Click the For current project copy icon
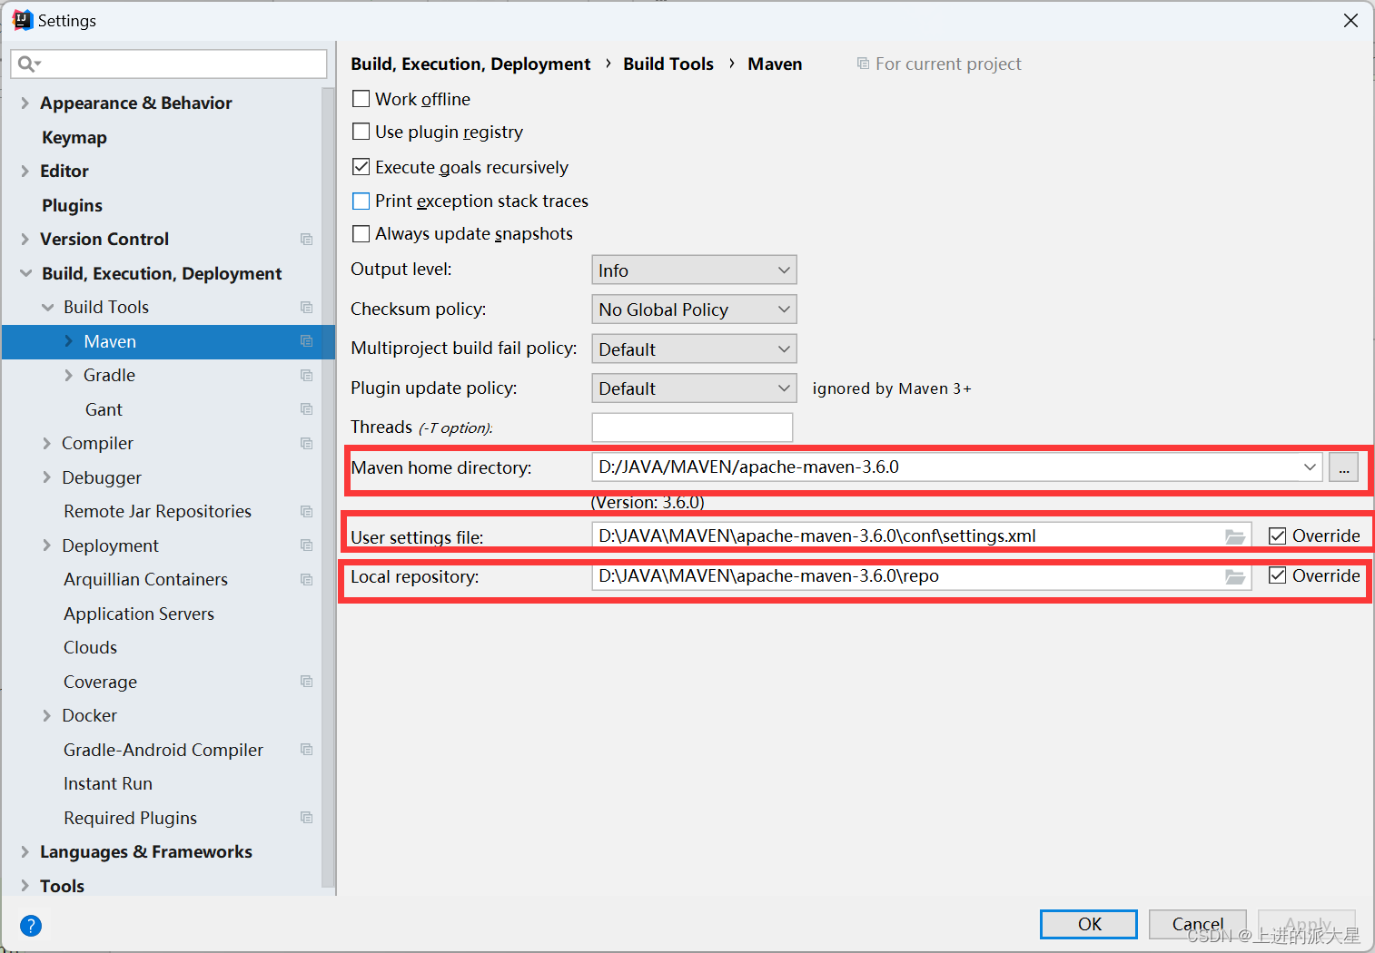The height and width of the screenshot is (953, 1375). pyautogui.click(x=863, y=64)
